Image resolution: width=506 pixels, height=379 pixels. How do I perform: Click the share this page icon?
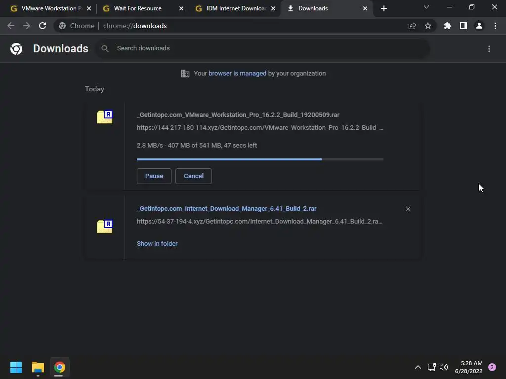click(412, 26)
